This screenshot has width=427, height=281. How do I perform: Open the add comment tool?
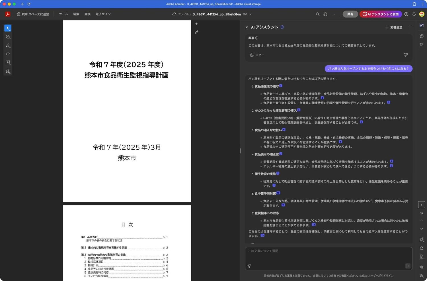click(8, 36)
